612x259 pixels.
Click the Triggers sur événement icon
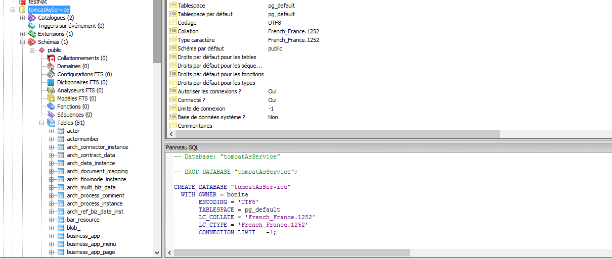pos(32,26)
